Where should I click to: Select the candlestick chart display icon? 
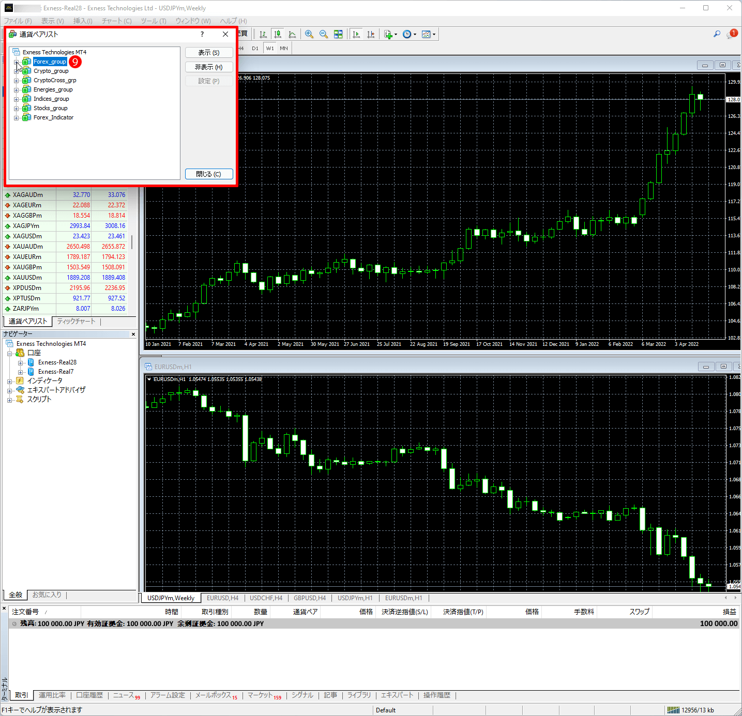(278, 34)
